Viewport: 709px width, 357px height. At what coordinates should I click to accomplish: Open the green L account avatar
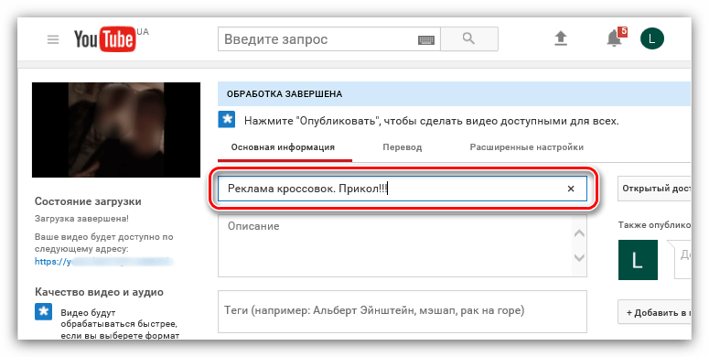(652, 39)
